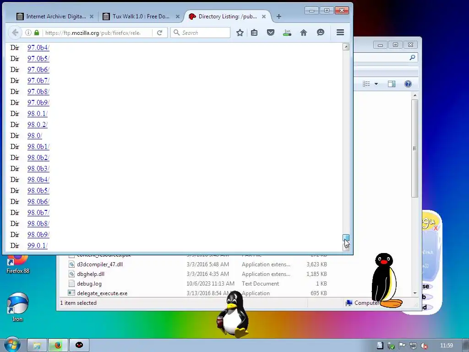The width and height of the screenshot is (469, 352).
Task: Click the walking Tux penguin on desktop
Action: tap(233, 314)
